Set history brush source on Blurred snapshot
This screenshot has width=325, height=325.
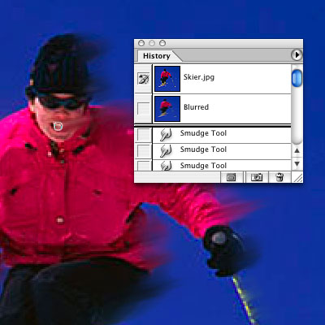click(x=144, y=109)
